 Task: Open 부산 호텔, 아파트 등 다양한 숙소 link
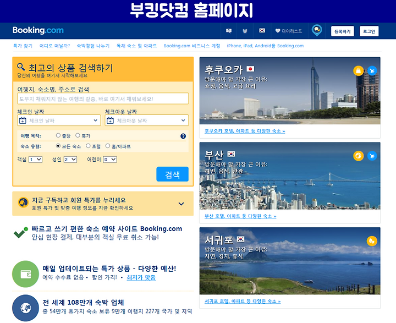[x=240, y=216]
